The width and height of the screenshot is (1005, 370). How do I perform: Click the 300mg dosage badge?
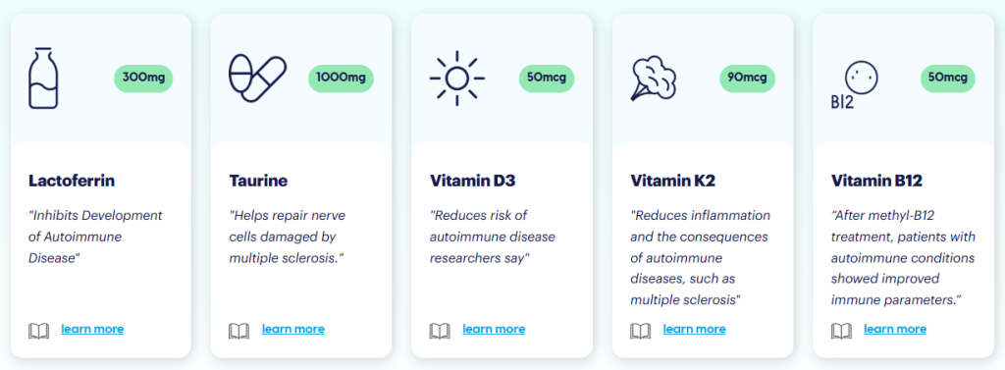pos(143,79)
